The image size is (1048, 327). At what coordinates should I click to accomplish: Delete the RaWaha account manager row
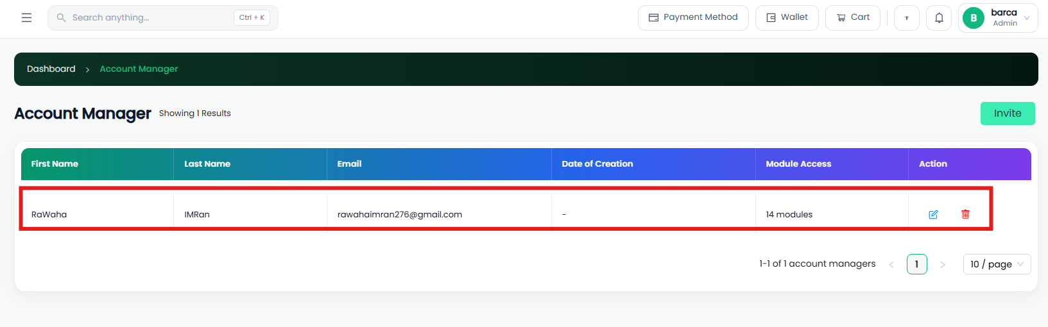[x=965, y=214]
